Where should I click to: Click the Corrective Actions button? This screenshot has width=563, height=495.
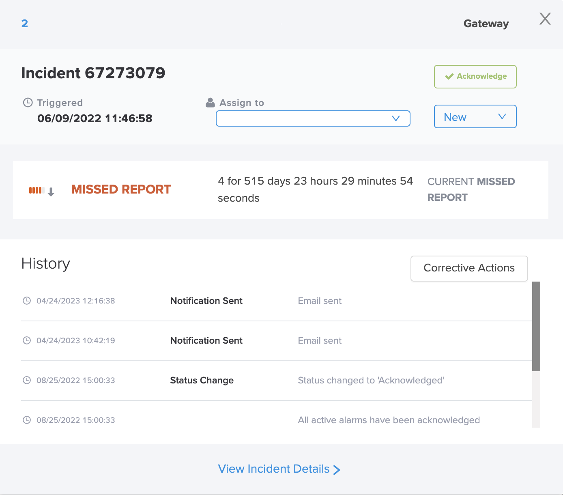tap(469, 268)
